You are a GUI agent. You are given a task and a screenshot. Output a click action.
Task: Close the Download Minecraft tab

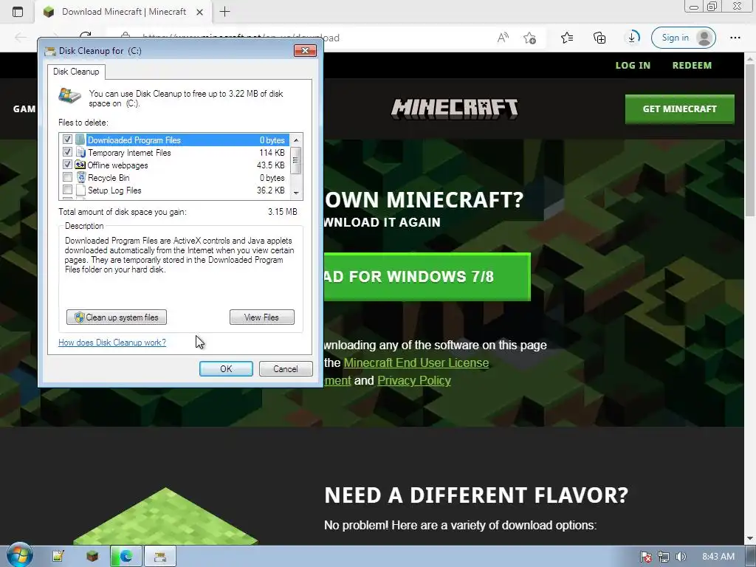point(199,12)
